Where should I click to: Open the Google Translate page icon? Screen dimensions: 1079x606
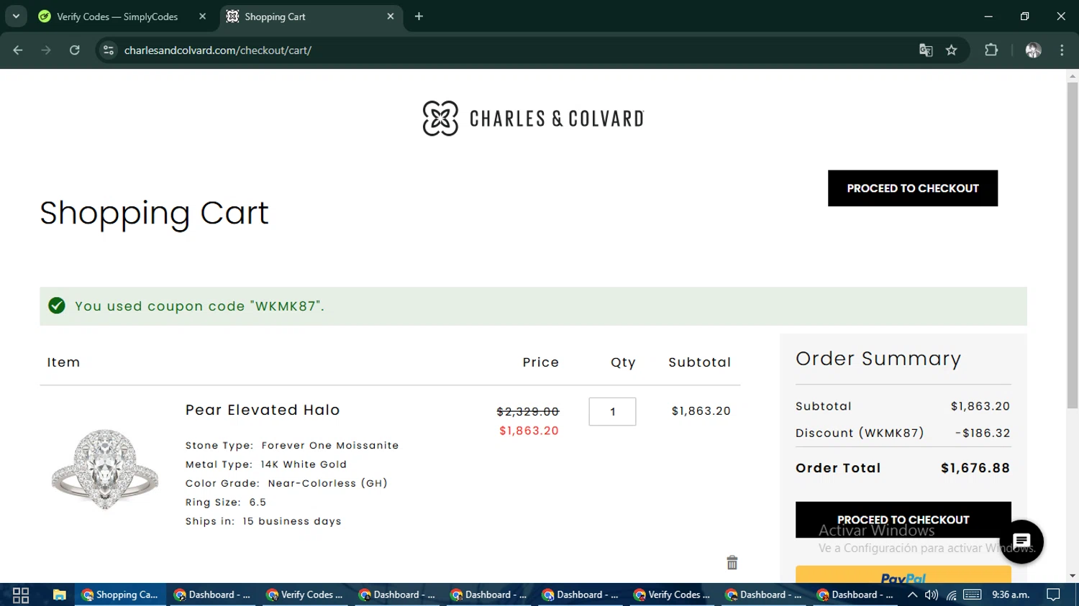pyautogui.click(x=926, y=50)
